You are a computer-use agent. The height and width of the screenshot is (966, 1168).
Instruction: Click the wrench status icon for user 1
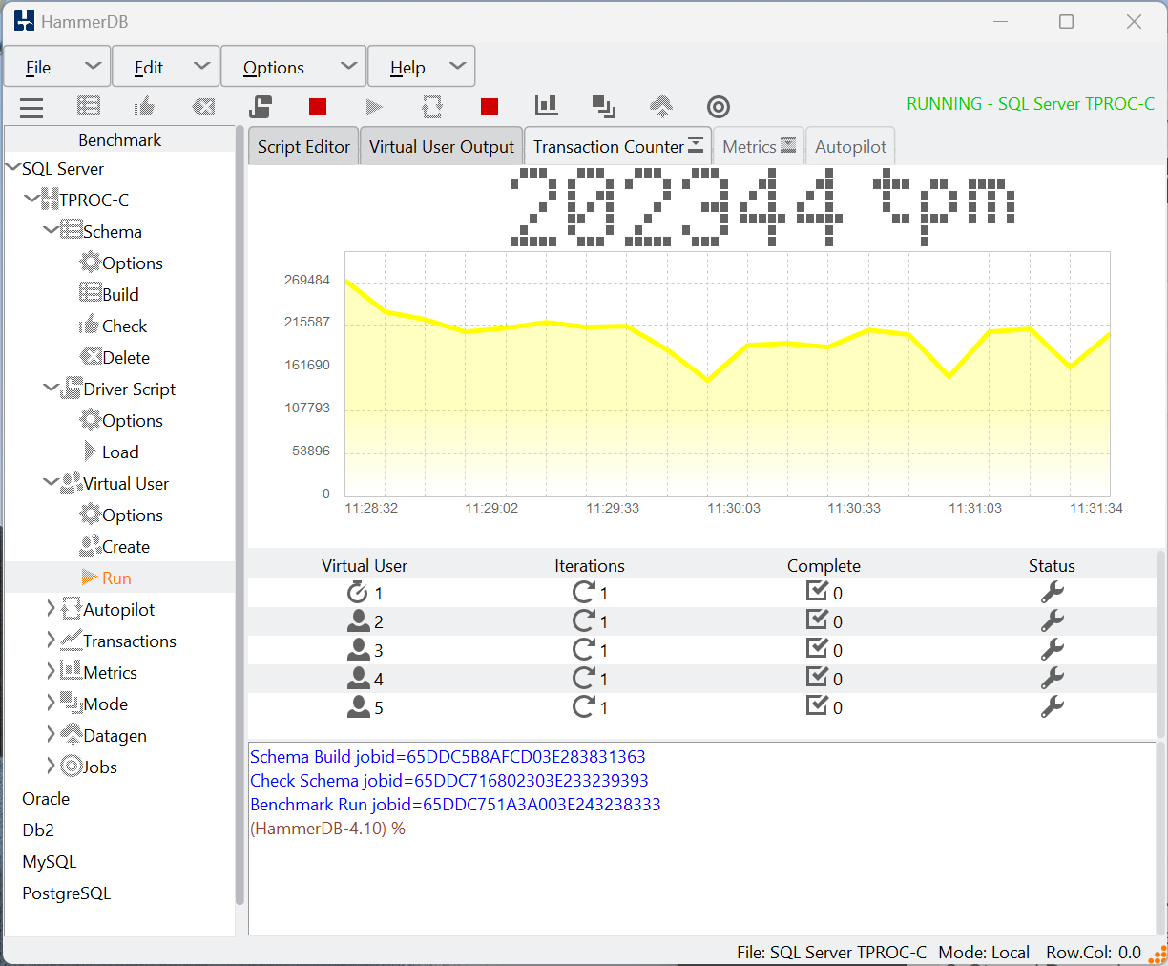1052,592
